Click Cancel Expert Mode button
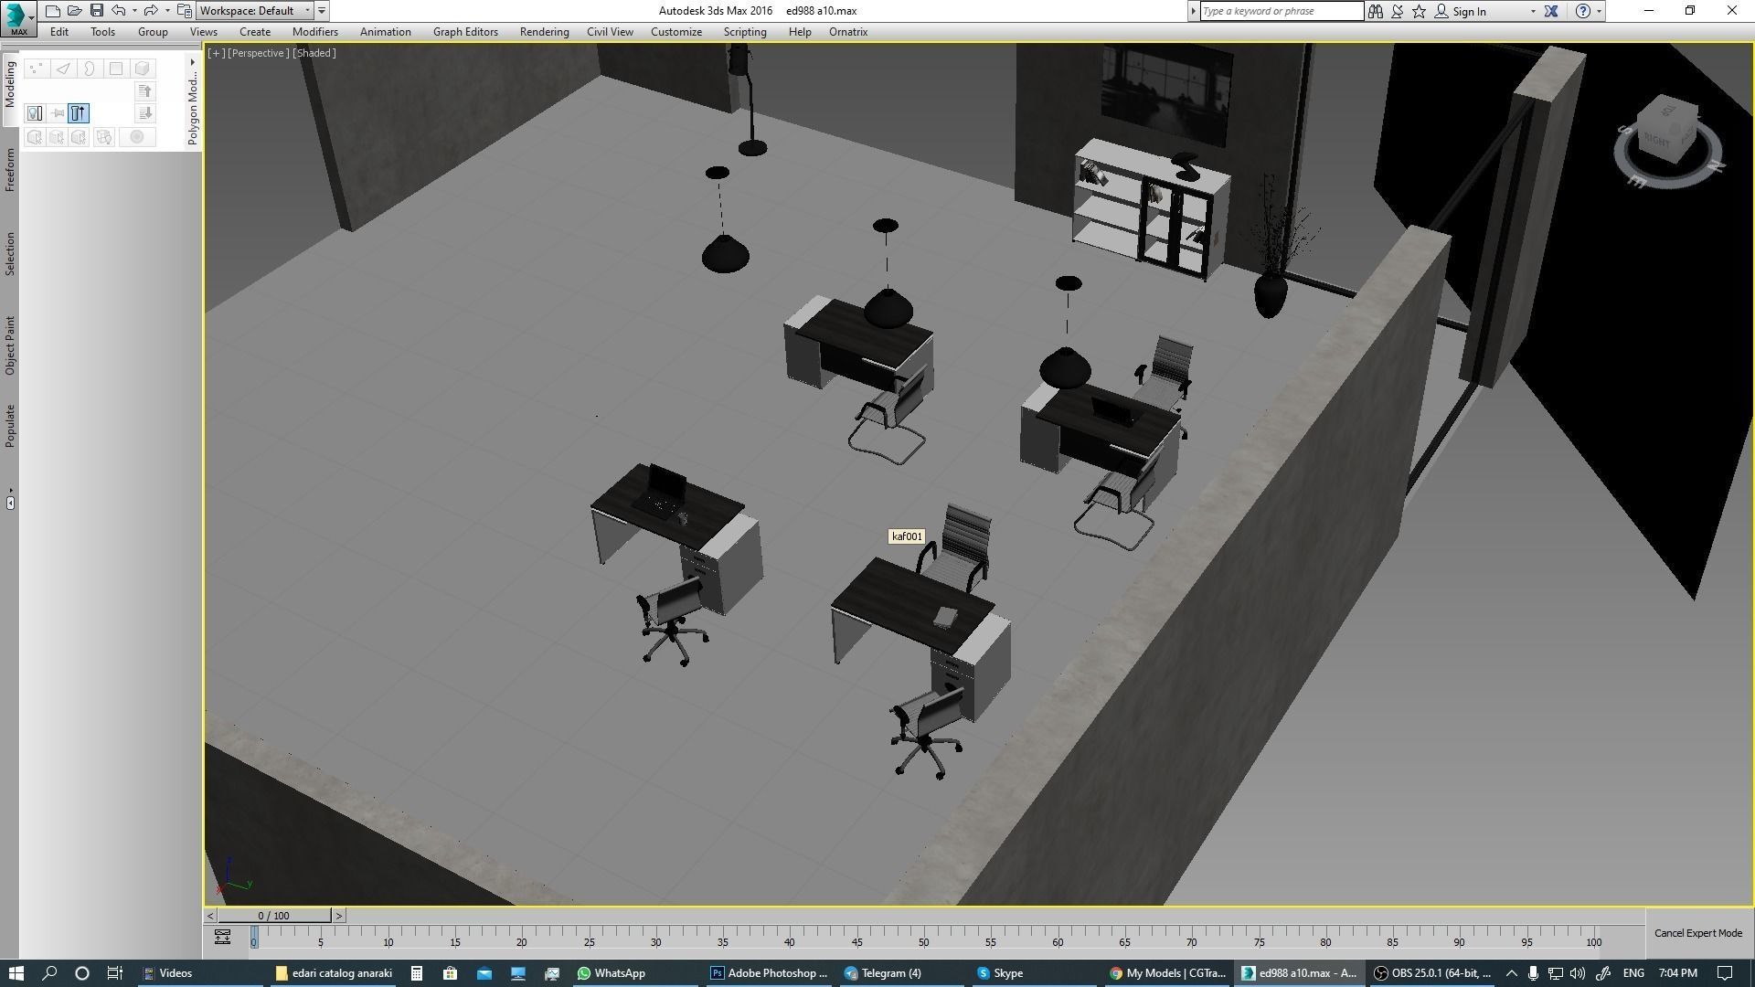 click(1697, 933)
